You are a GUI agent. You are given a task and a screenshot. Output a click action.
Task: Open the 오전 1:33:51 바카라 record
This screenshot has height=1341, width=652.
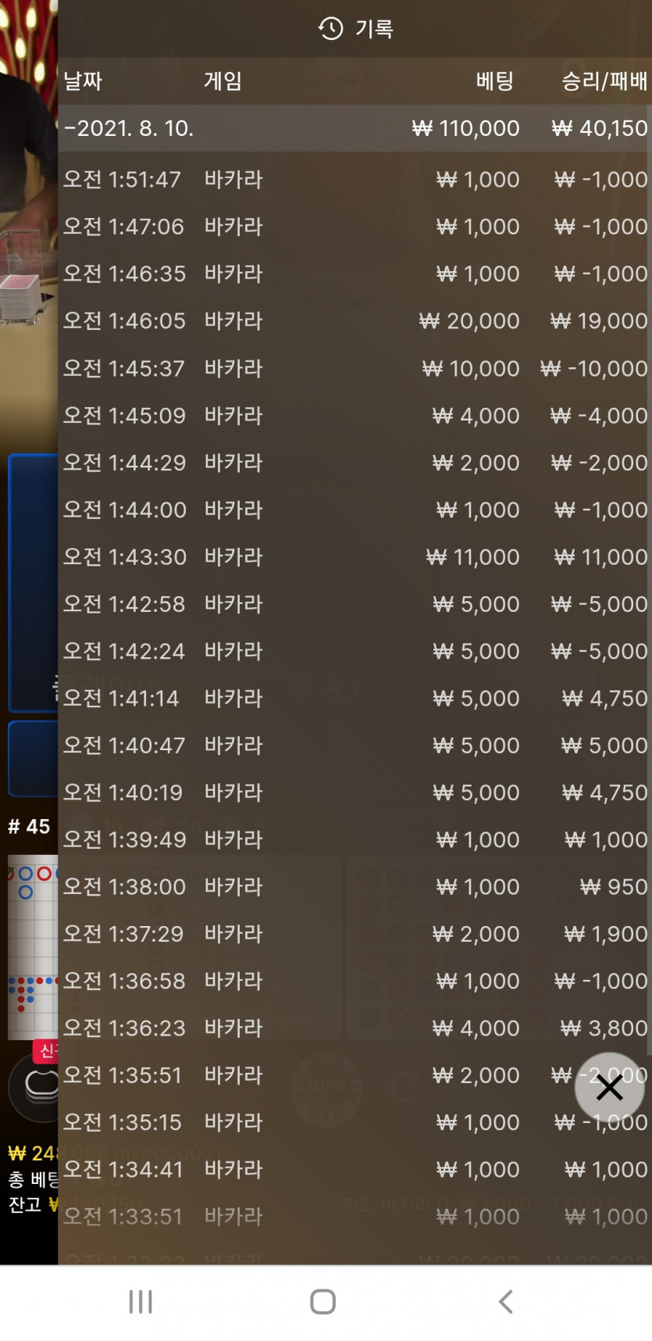pyautogui.click(x=355, y=1217)
